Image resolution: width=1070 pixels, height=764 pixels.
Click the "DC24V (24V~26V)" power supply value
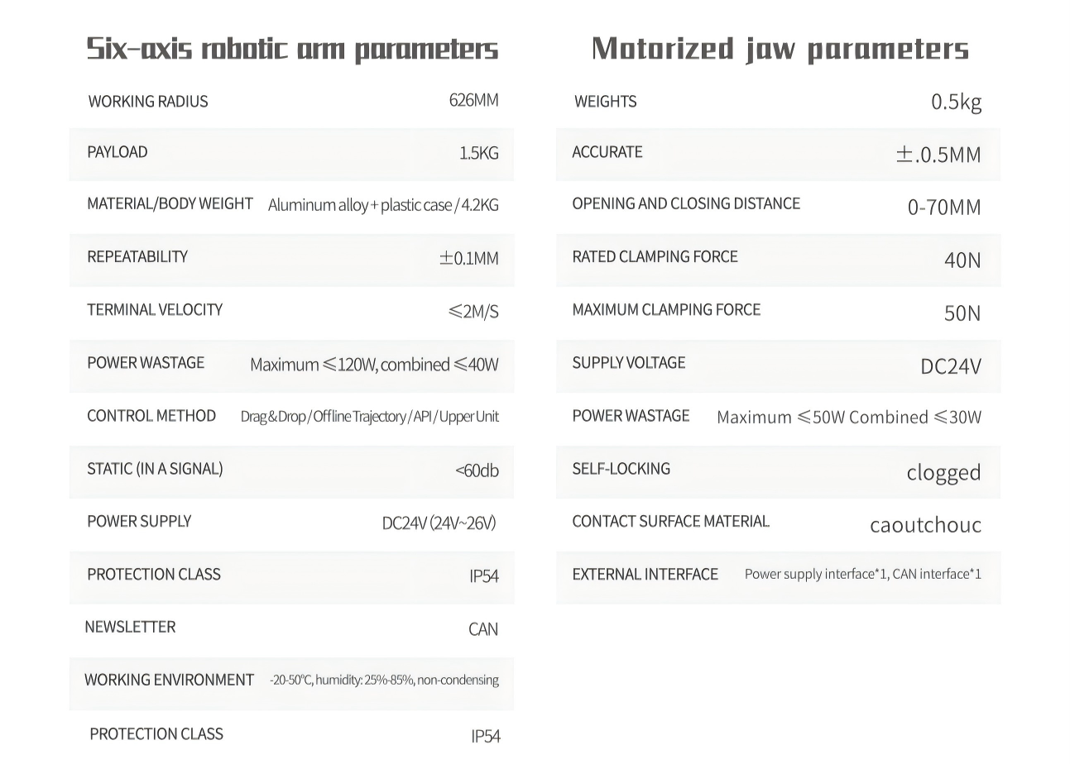click(x=439, y=523)
